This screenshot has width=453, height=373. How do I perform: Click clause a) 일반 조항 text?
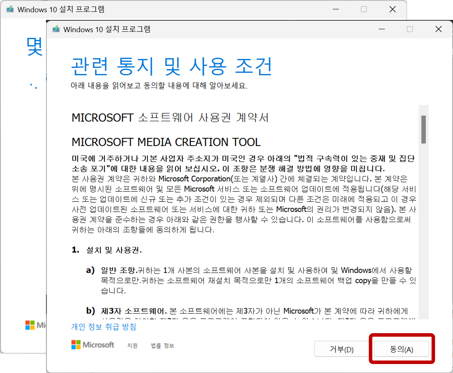coord(251,280)
